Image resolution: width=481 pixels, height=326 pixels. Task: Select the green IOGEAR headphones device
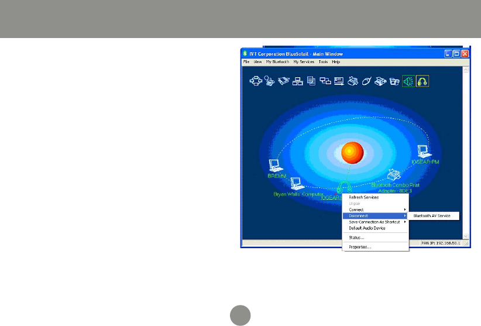344,187
